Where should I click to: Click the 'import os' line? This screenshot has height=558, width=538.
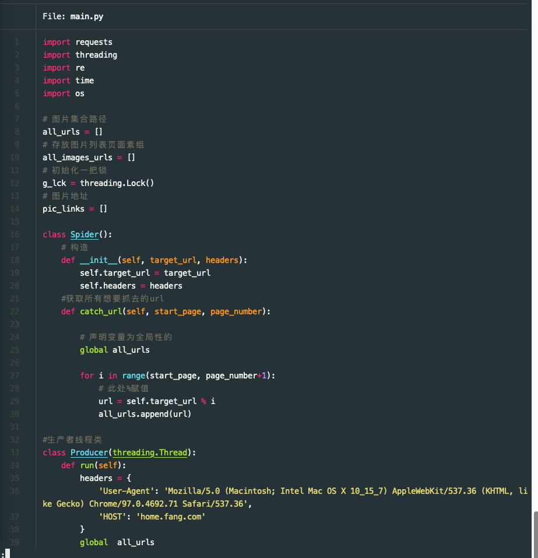coord(64,93)
